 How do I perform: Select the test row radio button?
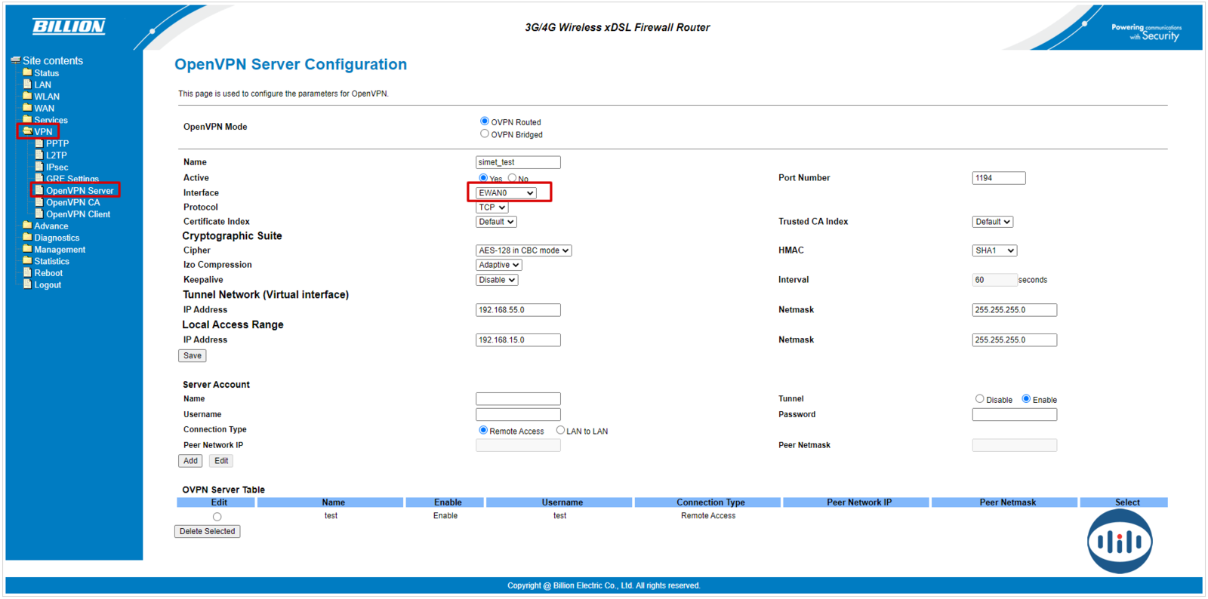(x=217, y=517)
